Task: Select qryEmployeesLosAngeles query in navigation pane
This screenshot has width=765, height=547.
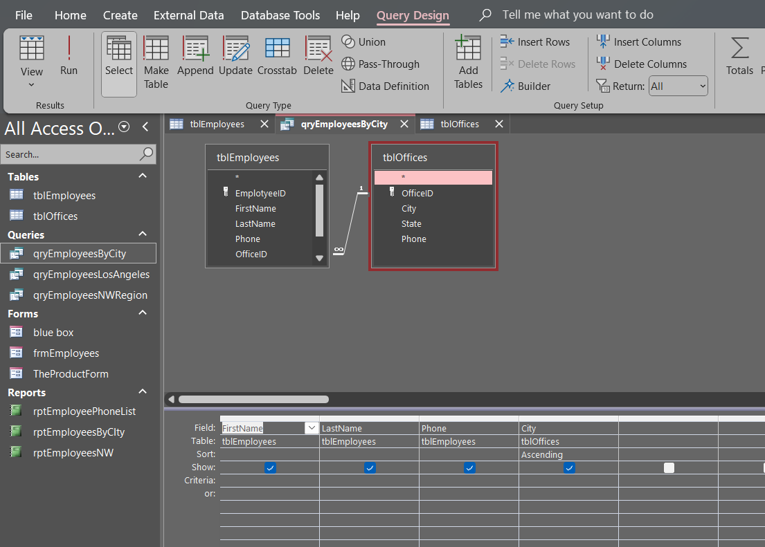Action: tap(91, 275)
